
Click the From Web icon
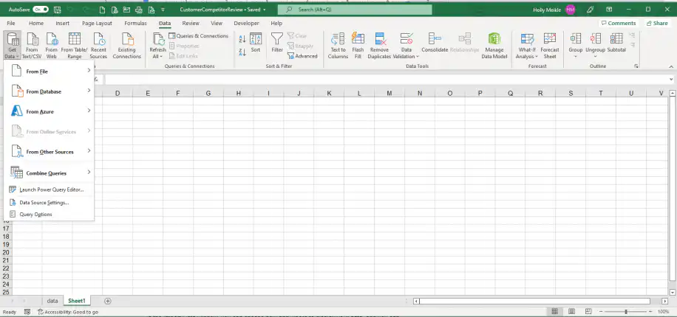click(52, 39)
